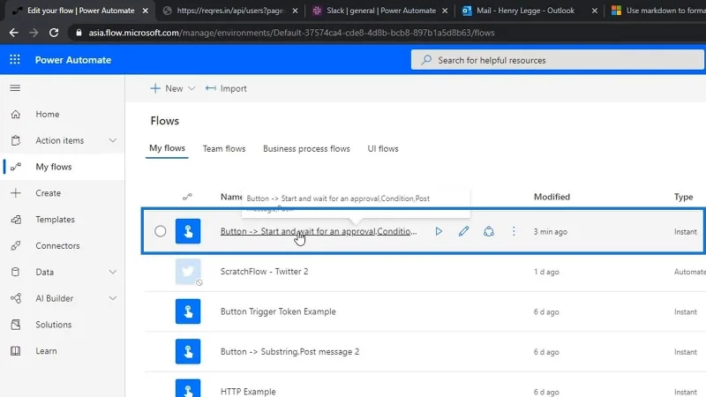Select the approval flow row radio

click(x=161, y=231)
